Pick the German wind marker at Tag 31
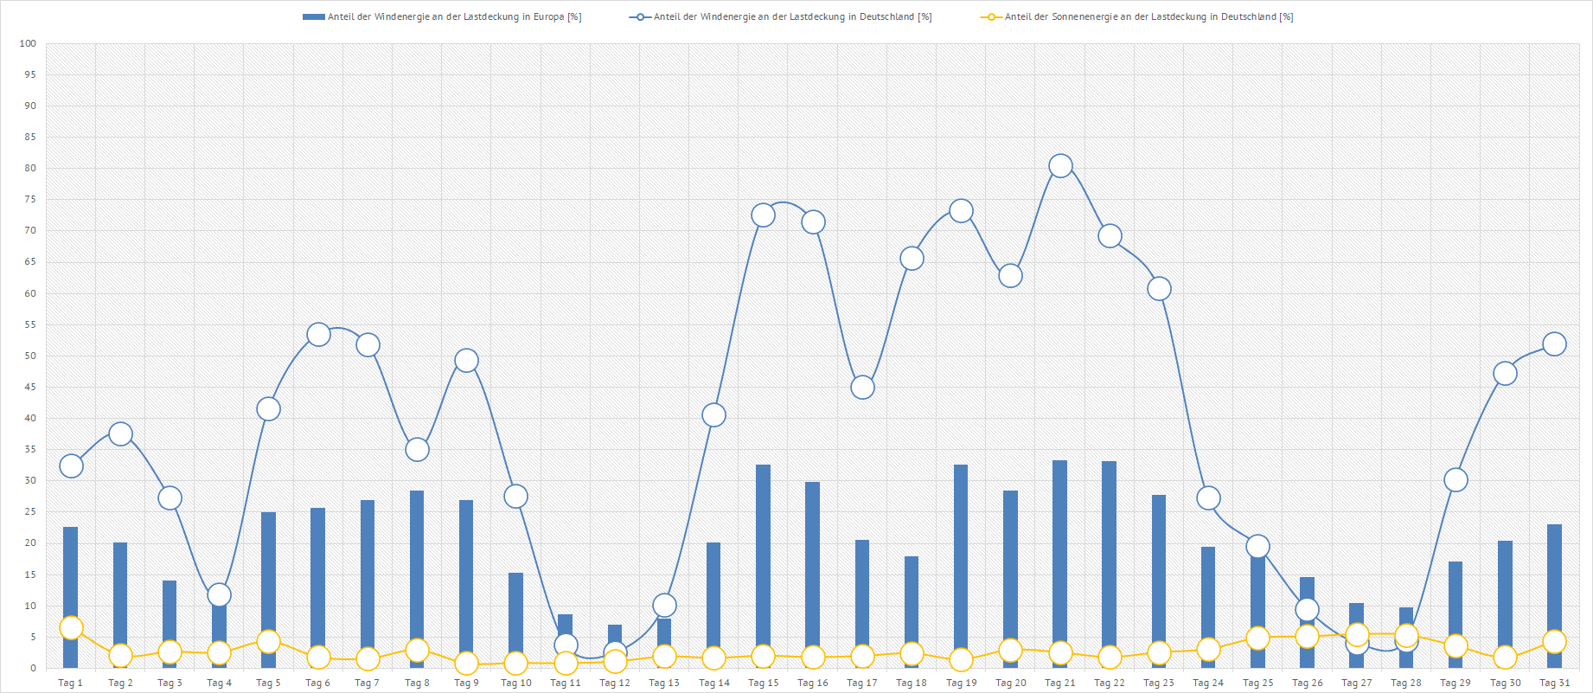 point(1554,344)
